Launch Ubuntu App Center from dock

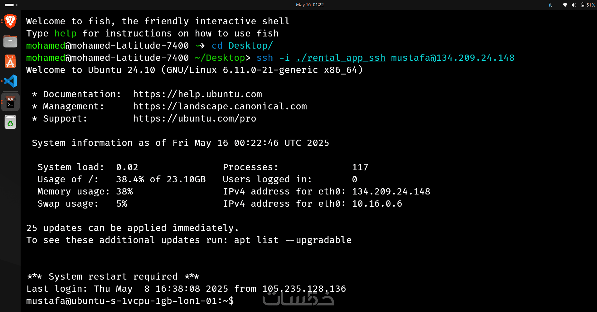point(10,61)
